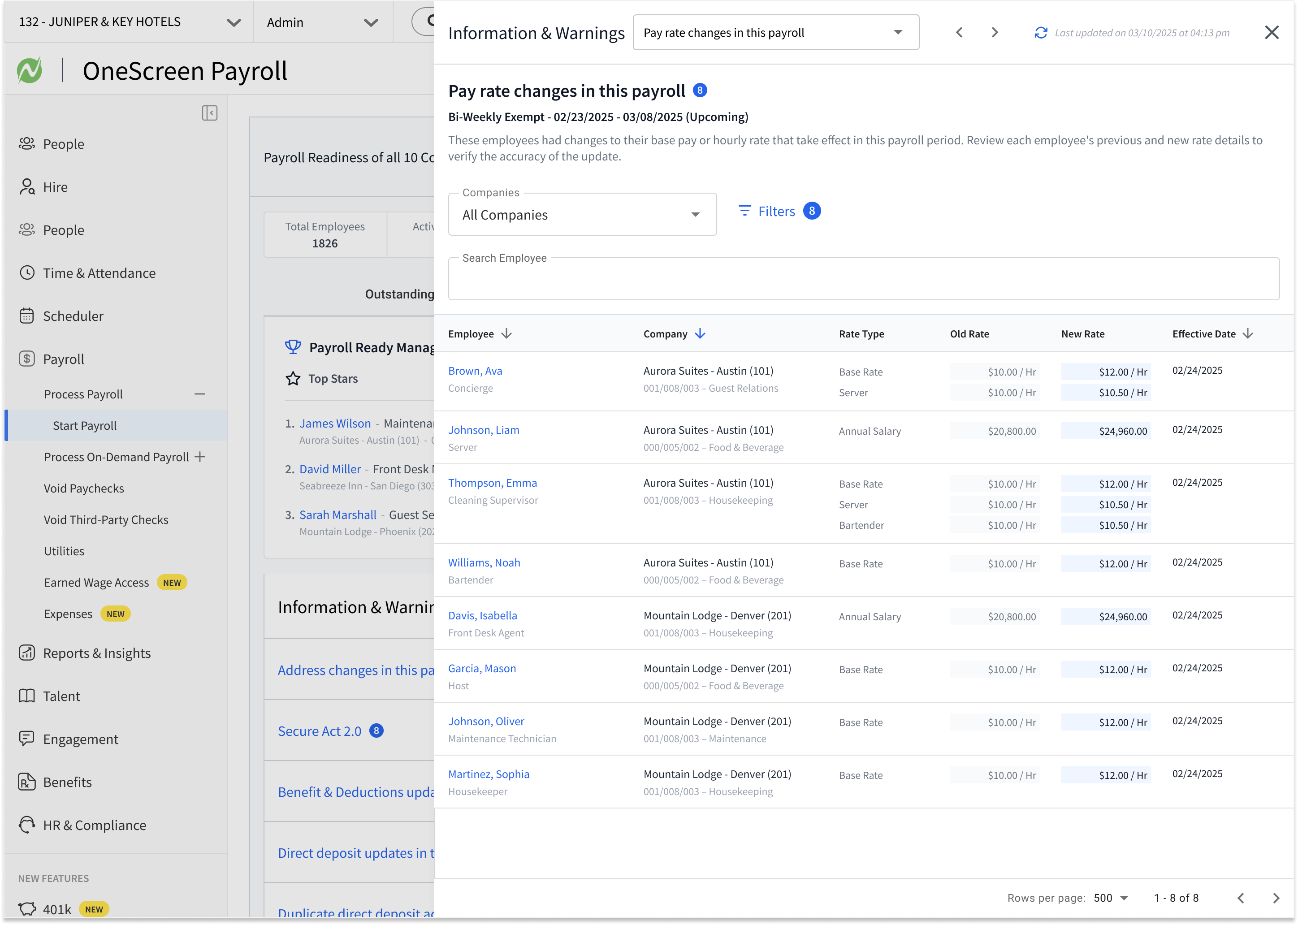Refresh the Information & Warnings data
Viewport: 1298px width, 925px height.
pyautogui.click(x=1041, y=32)
